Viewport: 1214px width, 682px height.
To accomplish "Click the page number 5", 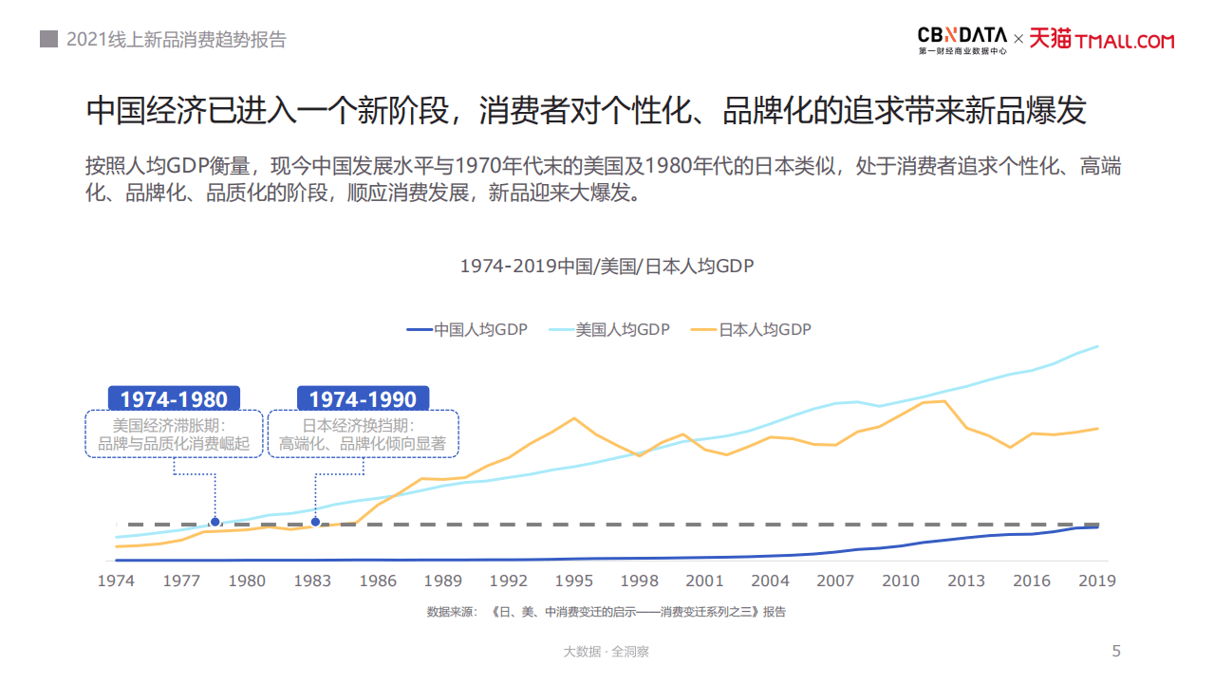I will (1114, 652).
